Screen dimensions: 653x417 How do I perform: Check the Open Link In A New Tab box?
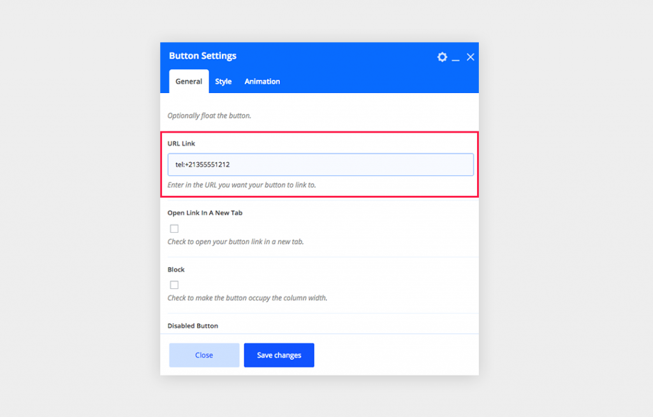174,229
